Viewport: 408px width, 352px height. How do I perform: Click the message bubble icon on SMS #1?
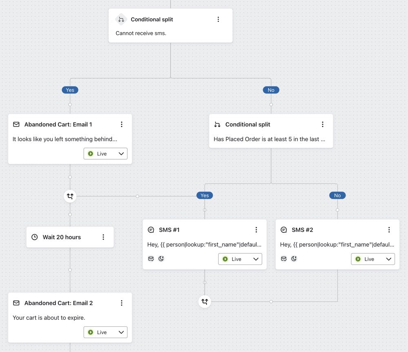click(151, 229)
